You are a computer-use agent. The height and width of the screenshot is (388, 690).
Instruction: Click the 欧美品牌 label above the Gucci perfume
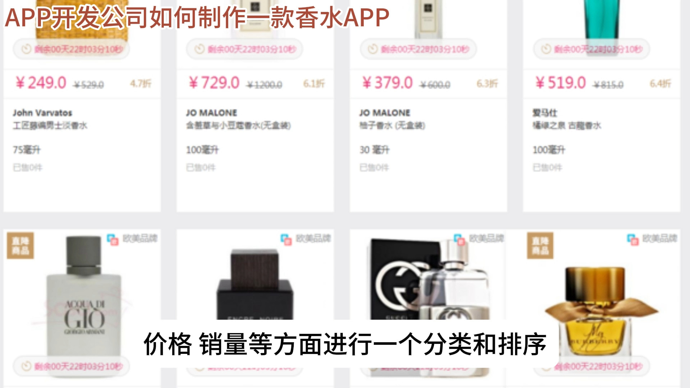487,238
